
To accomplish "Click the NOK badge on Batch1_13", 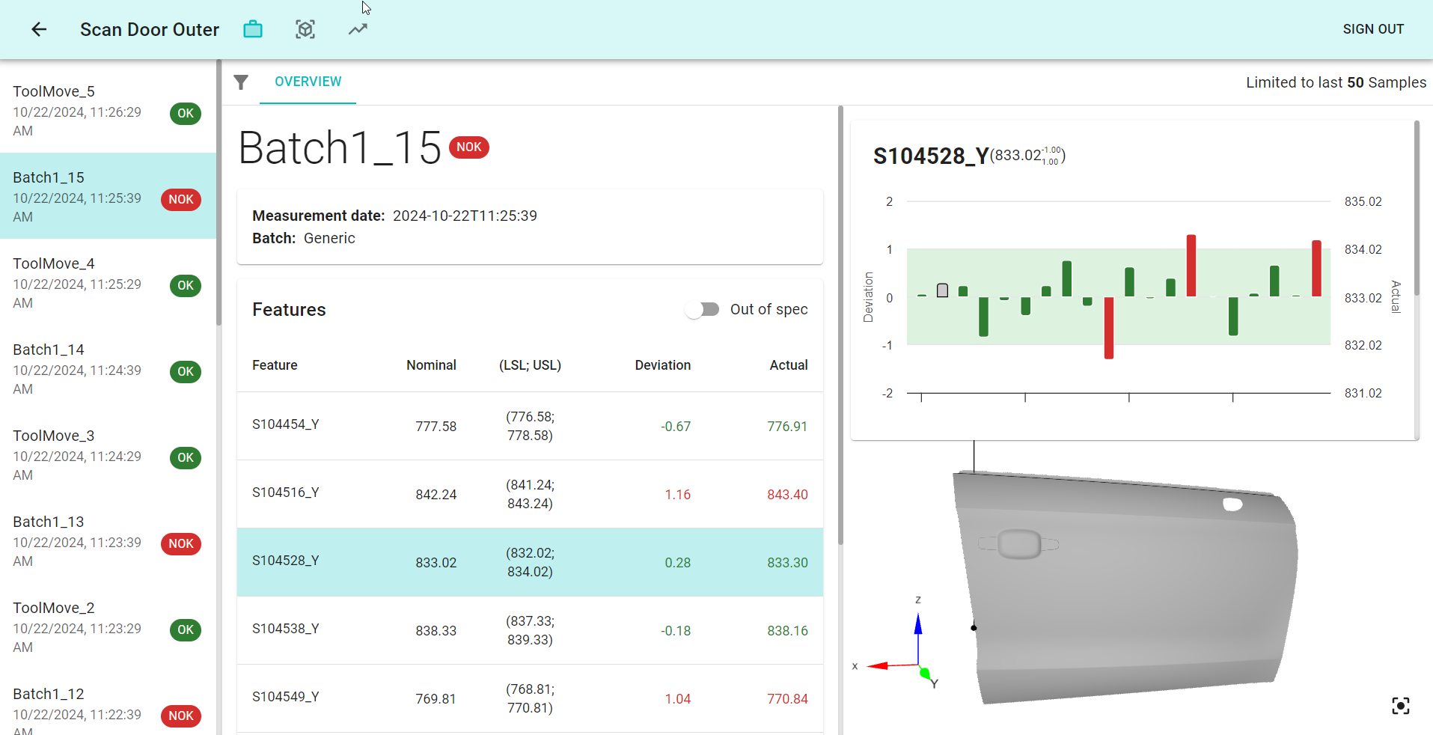I will (180, 543).
